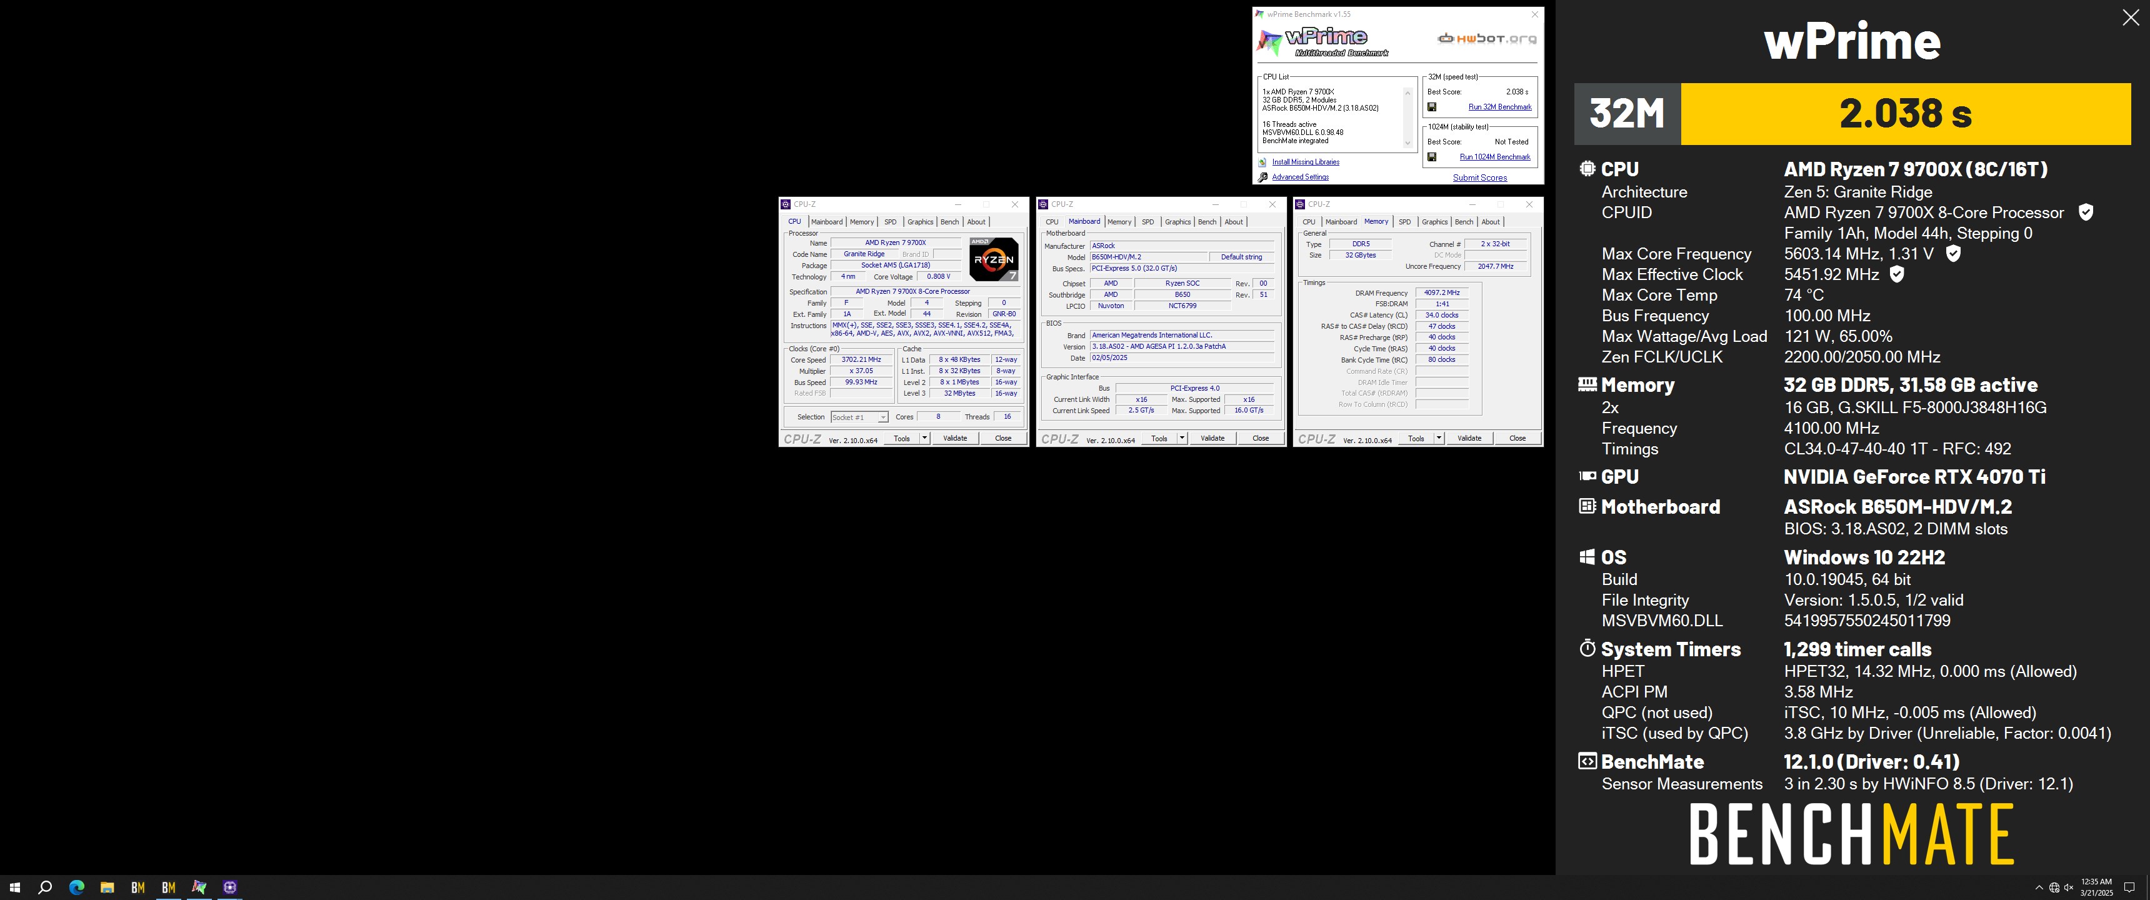This screenshot has width=2150, height=900.
Task: Click the NVIDIA GeForce RTX 4070 Ti text
Action: 1914,477
